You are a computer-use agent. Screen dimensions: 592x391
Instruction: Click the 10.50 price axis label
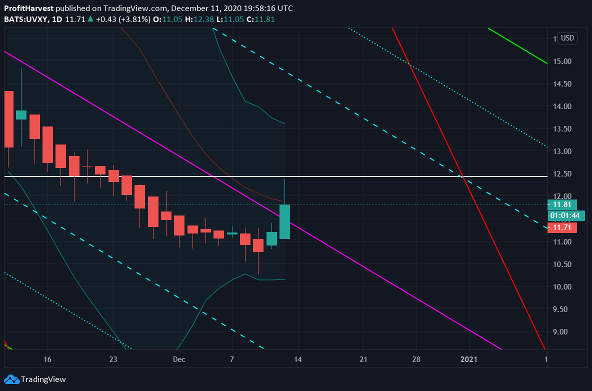coord(562,264)
